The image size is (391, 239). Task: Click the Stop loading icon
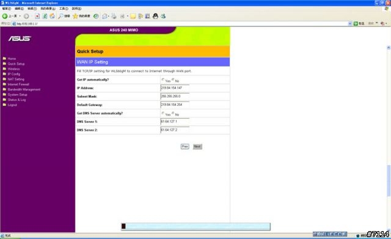point(37,17)
